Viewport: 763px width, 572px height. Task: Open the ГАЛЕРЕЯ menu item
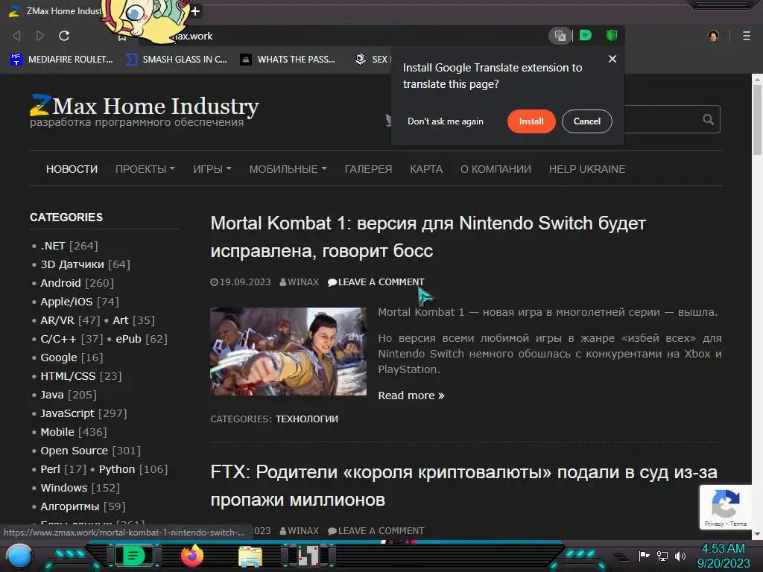click(368, 169)
